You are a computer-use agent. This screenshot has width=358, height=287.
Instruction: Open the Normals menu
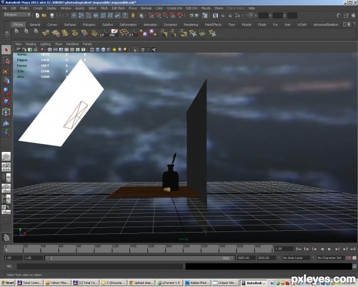[x=146, y=8]
